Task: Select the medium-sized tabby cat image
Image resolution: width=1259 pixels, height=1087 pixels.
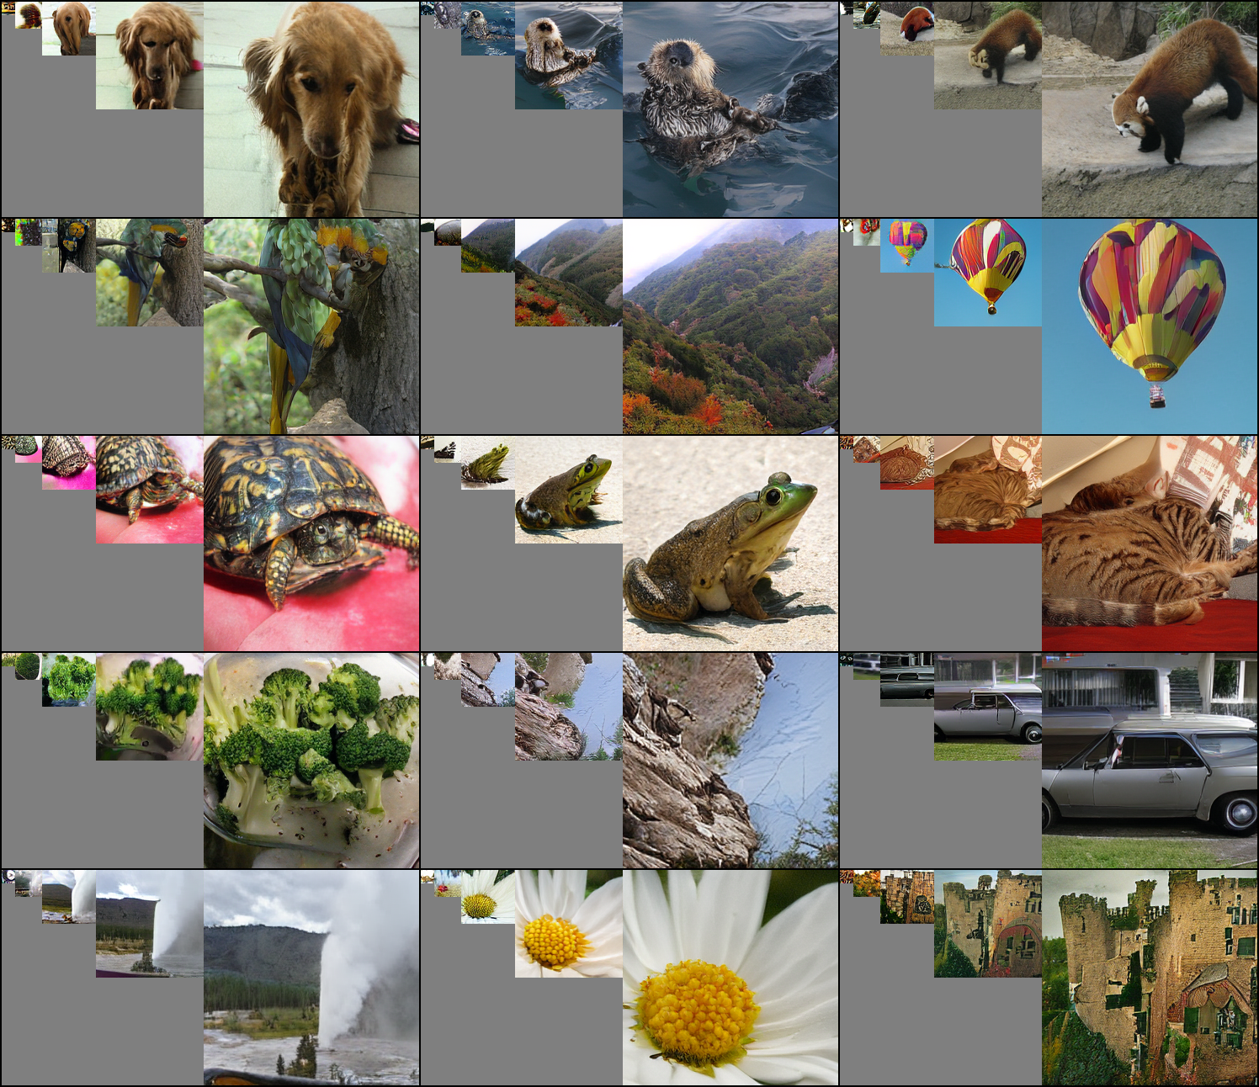Action: (x=988, y=490)
